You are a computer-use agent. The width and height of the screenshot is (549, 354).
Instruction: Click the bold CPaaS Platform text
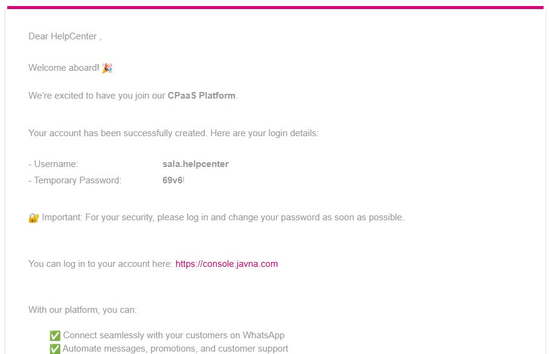coord(201,96)
